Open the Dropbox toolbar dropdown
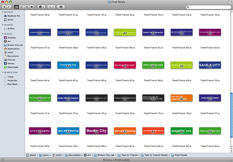The width and height of the screenshot is (233, 162). coord(51,7)
